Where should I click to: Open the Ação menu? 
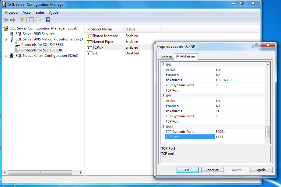click(x=26, y=12)
